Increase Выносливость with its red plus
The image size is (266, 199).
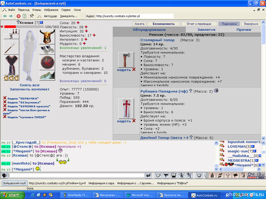tap(94, 35)
